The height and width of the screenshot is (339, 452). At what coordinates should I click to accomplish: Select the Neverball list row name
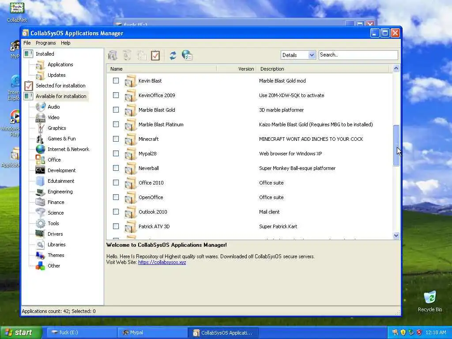pyautogui.click(x=148, y=168)
